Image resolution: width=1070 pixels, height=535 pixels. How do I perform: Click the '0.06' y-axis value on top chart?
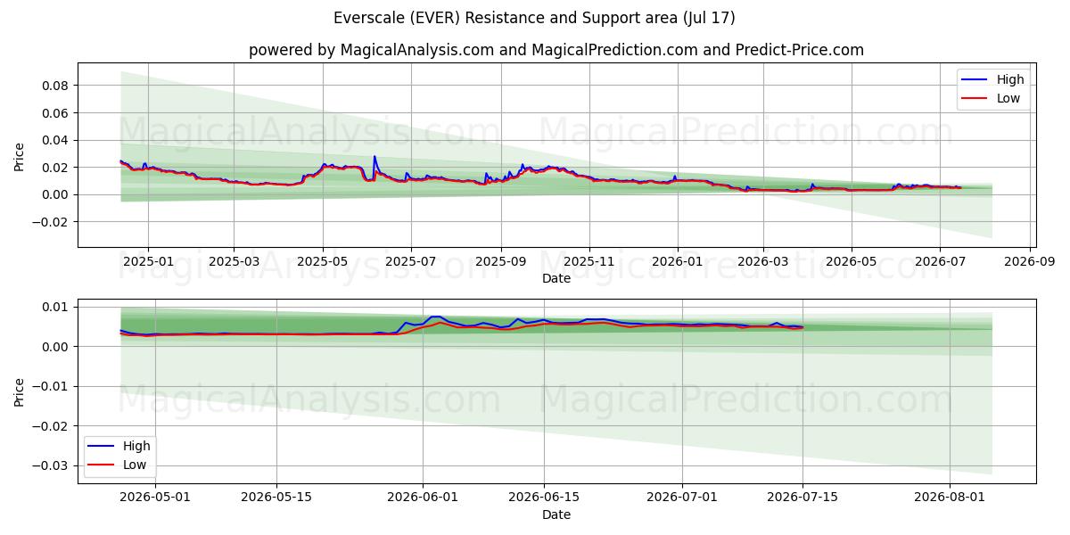[57, 112]
